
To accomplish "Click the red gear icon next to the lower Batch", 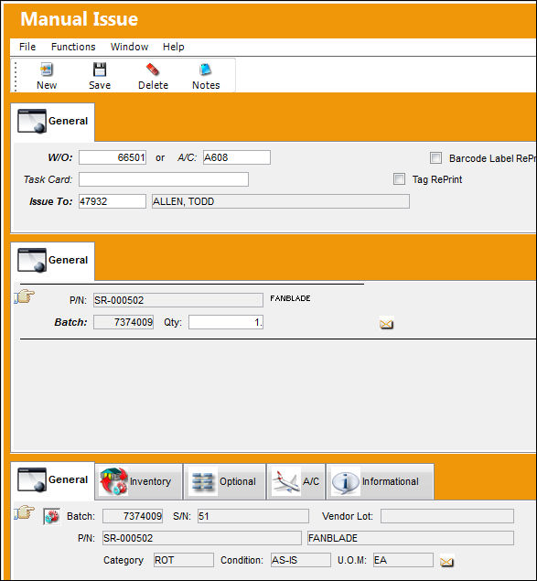I will click(x=51, y=516).
